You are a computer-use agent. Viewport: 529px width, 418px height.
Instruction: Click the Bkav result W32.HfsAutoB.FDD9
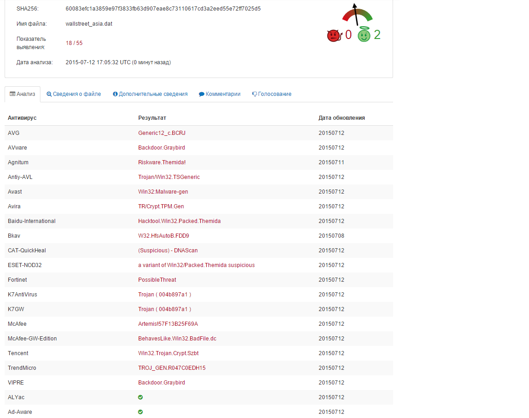point(163,236)
